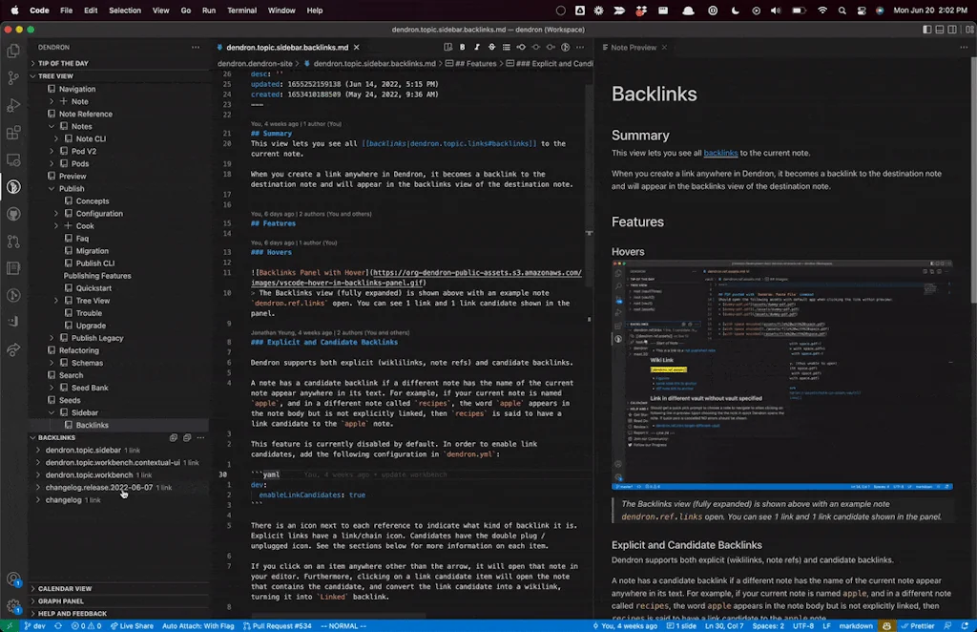Open the Terminal menu
Viewport: 977px width, 632px height.
click(241, 11)
